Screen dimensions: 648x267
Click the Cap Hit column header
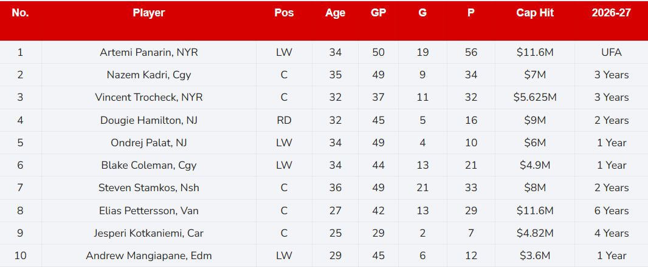coord(535,13)
